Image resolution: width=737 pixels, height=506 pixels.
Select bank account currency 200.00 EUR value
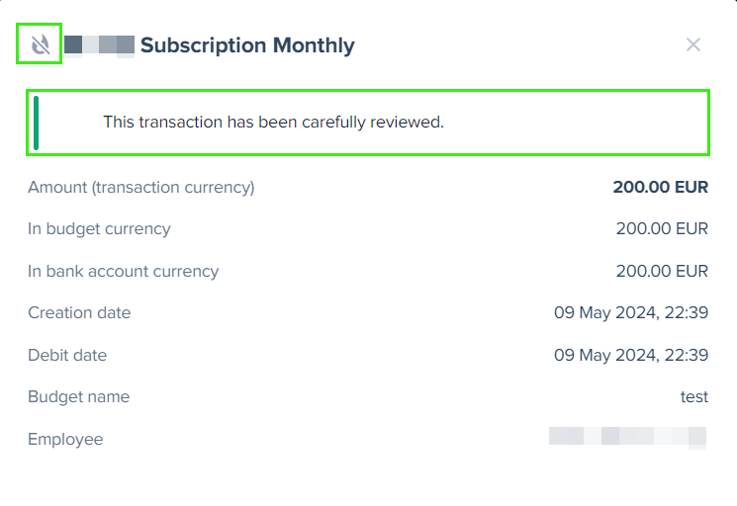coord(662,271)
